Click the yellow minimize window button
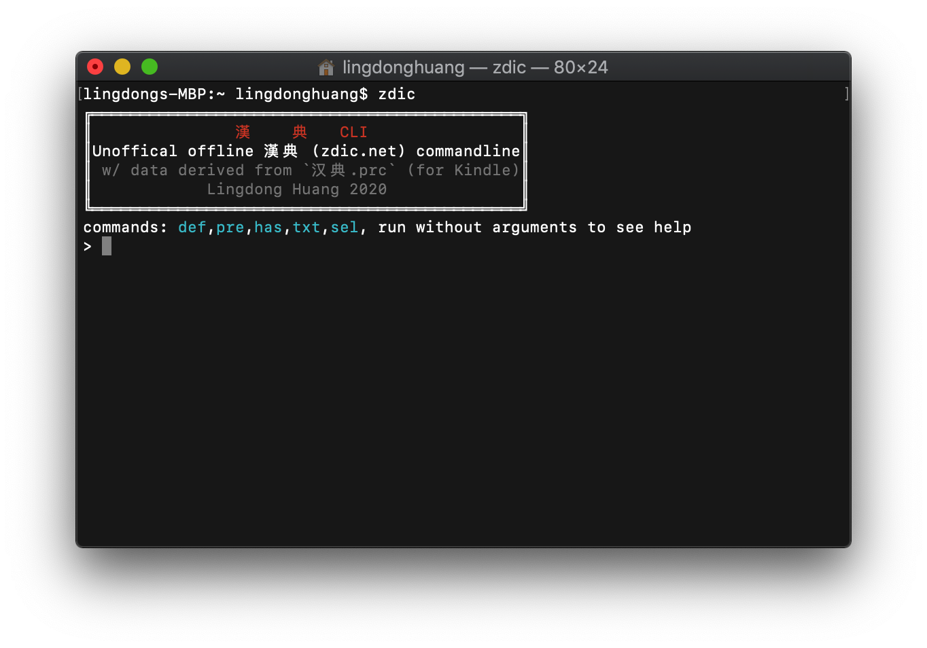 tap(122, 67)
